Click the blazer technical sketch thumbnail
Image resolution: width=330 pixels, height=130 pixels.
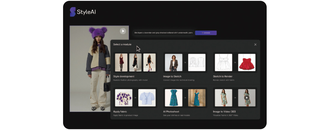[x=197, y=63]
